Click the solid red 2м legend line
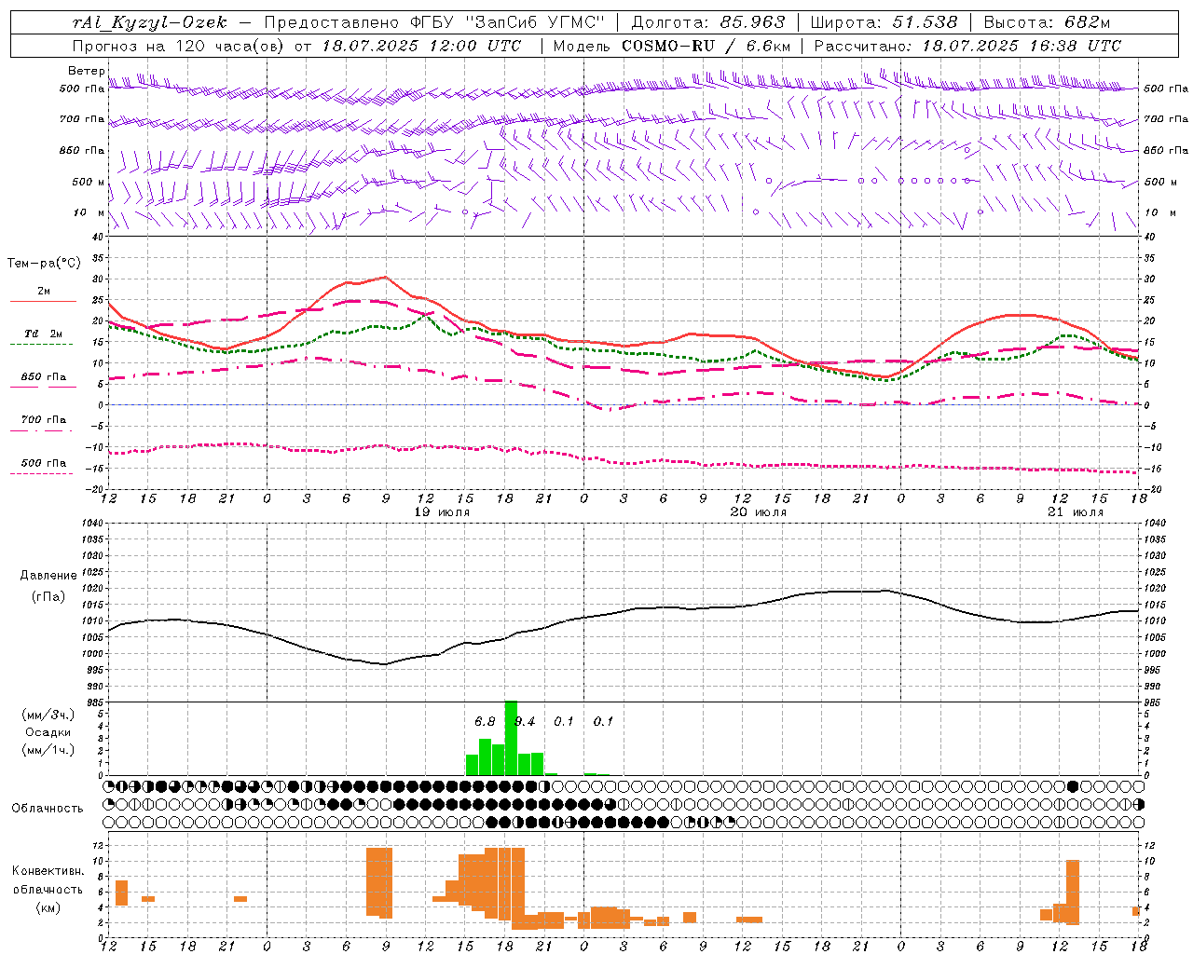This screenshot has width=1193, height=954. pyautogui.click(x=43, y=301)
